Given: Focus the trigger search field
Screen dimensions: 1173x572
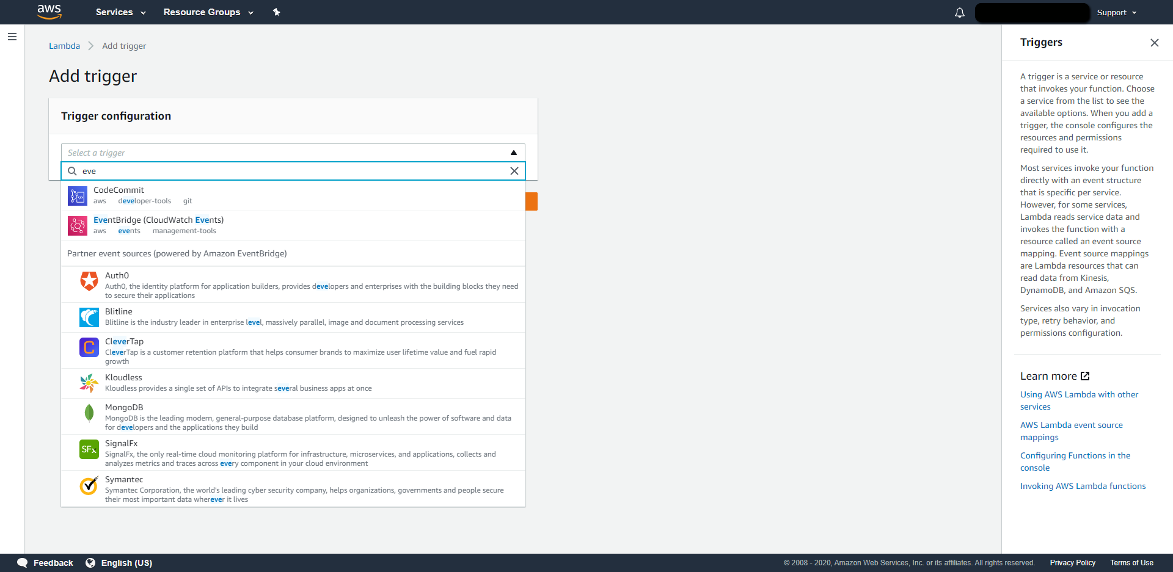Looking at the screenshot, I should (293, 171).
